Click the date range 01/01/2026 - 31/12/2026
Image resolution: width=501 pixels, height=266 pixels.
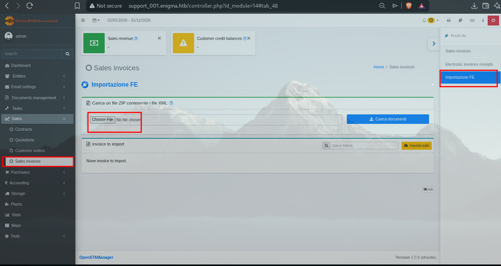pyautogui.click(x=129, y=20)
